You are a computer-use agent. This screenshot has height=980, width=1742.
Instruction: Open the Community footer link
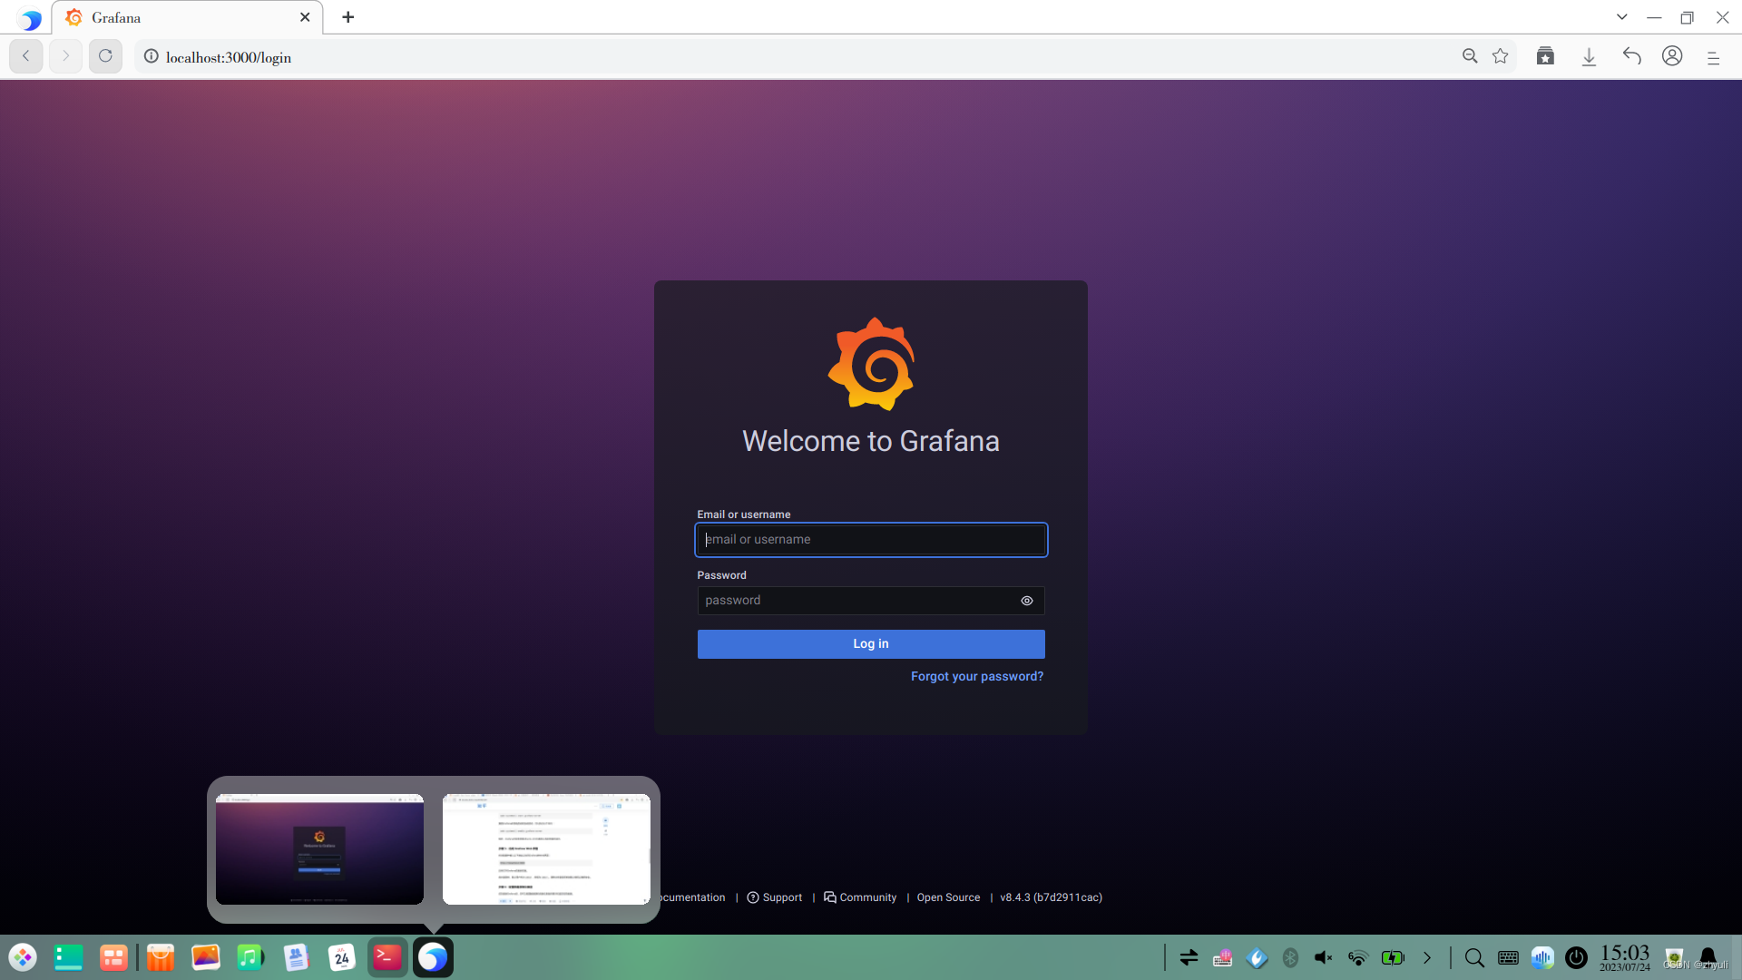(860, 897)
